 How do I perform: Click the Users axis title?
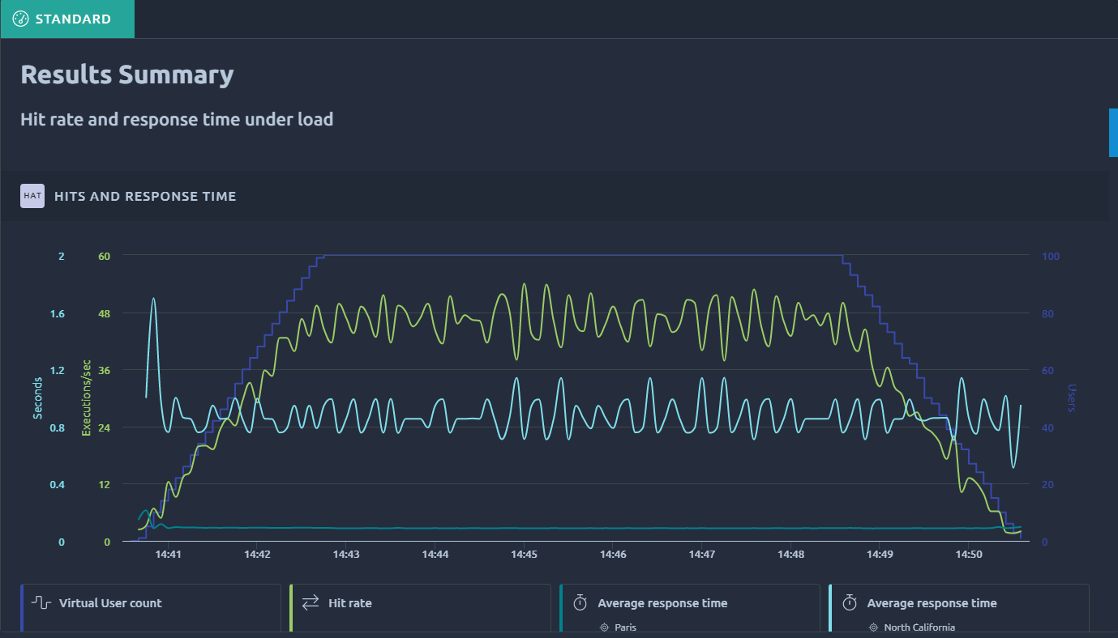(x=1072, y=398)
